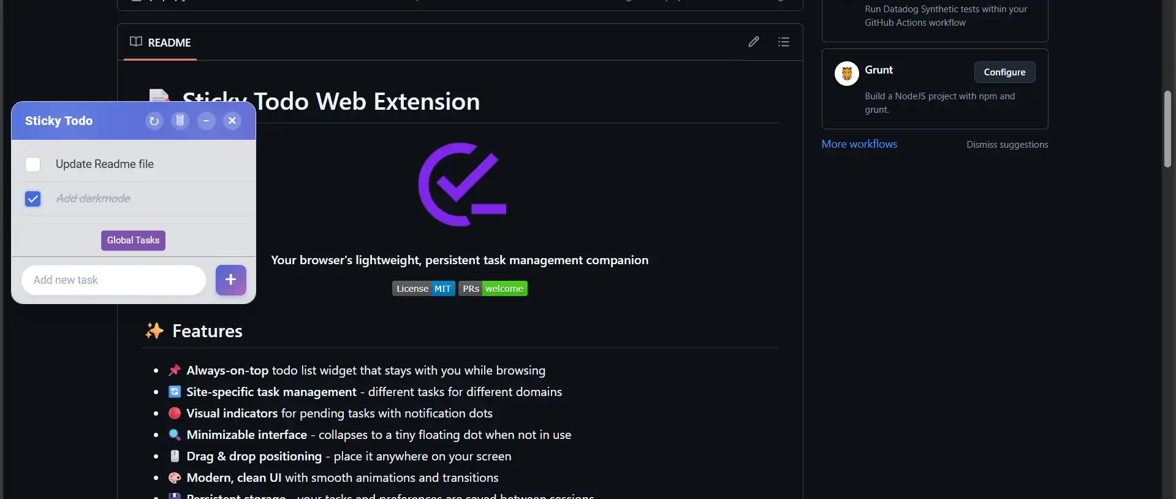Click the purple checkmark project logo
Image resolution: width=1176 pixels, height=499 pixels.
click(462, 185)
